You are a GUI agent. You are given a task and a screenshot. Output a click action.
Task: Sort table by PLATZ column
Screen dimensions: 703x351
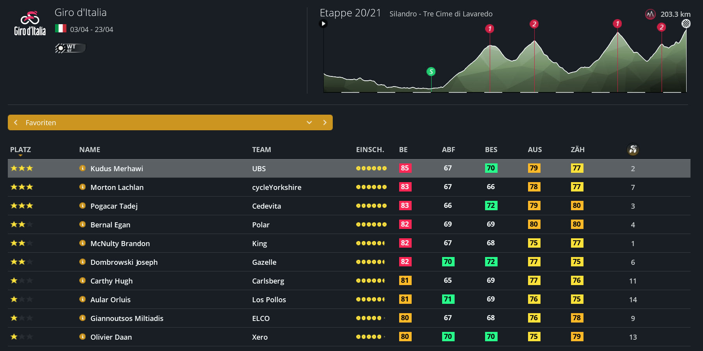click(x=20, y=150)
